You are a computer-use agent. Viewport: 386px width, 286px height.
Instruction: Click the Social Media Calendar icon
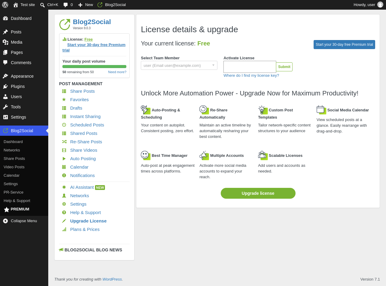[x=321, y=110]
